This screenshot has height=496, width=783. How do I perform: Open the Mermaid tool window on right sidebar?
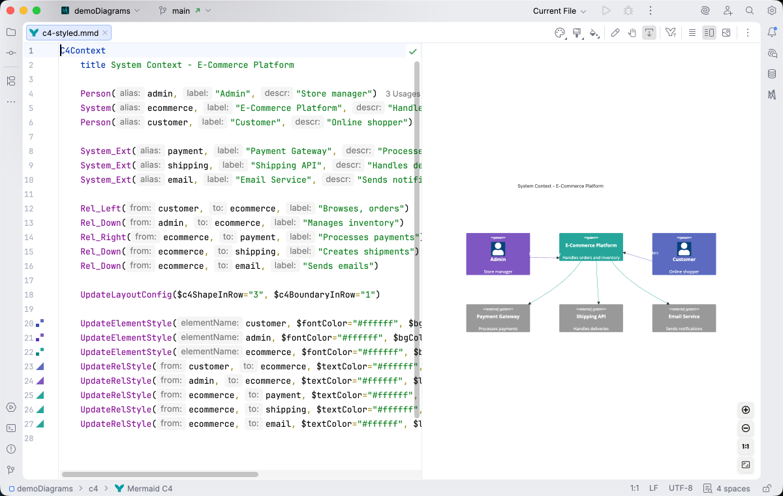point(772,95)
